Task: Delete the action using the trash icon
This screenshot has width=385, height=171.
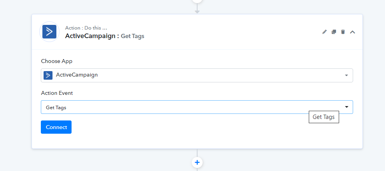Action: click(343, 32)
